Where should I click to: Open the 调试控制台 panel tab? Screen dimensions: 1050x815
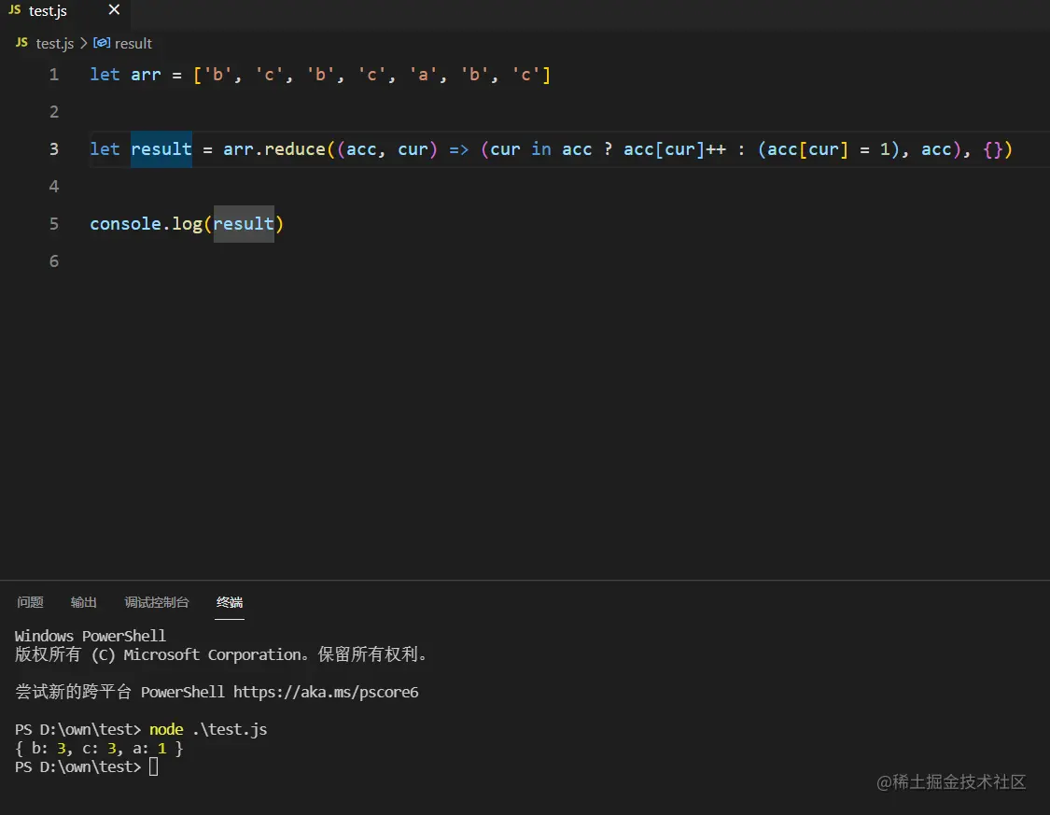[156, 602]
